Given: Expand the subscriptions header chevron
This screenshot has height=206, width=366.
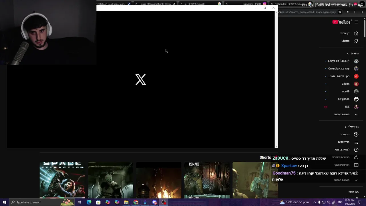Looking at the screenshot, I should pyautogui.click(x=348, y=54).
